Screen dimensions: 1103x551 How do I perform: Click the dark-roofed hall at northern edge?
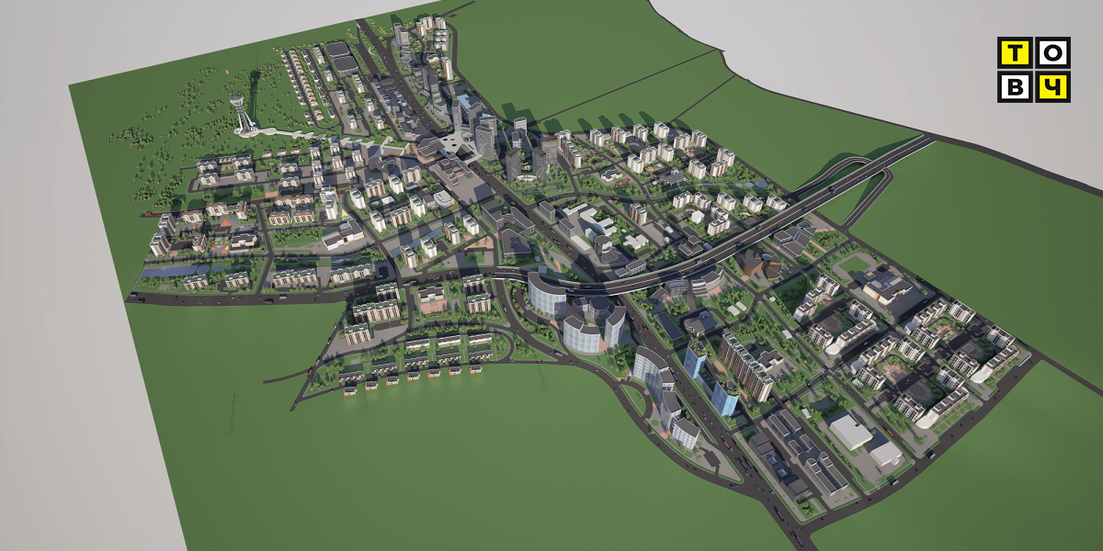pyautogui.click(x=343, y=61)
